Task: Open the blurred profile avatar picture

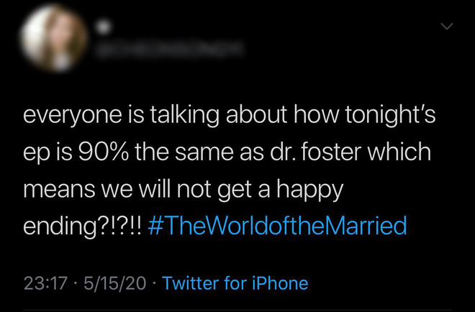Action: tap(54, 38)
